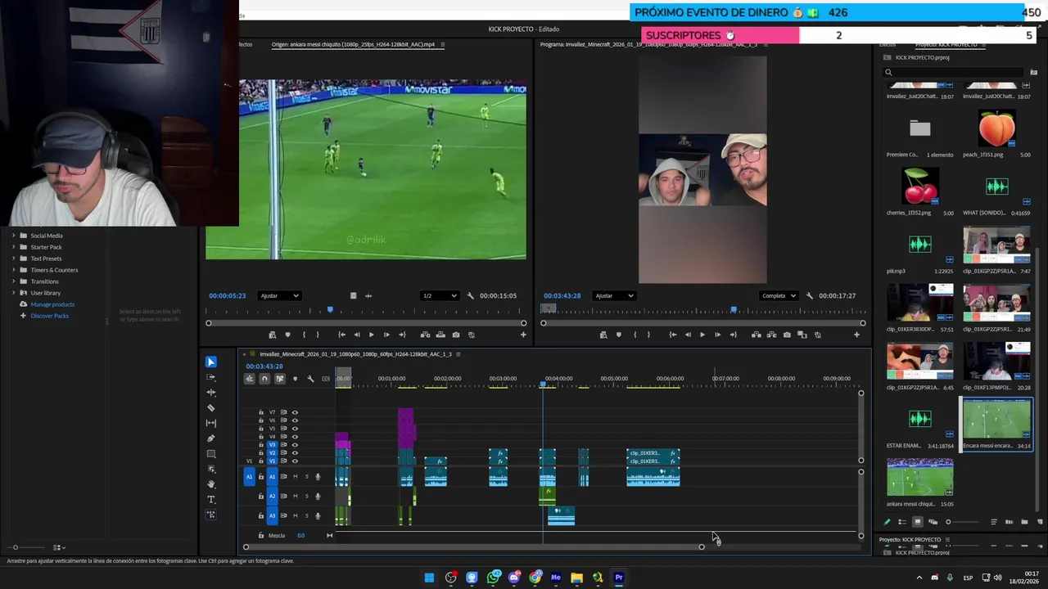Viewport: 1048px width, 589px height.
Task: Open program resolution Completa dropdown
Action: [x=779, y=295]
